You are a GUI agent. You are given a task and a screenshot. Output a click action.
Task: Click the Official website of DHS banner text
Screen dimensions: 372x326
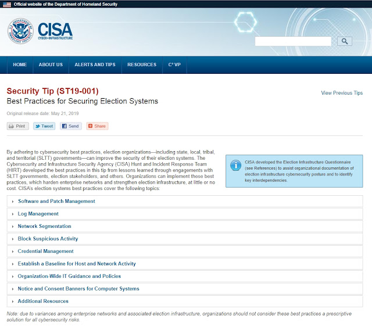click(66, 4)
